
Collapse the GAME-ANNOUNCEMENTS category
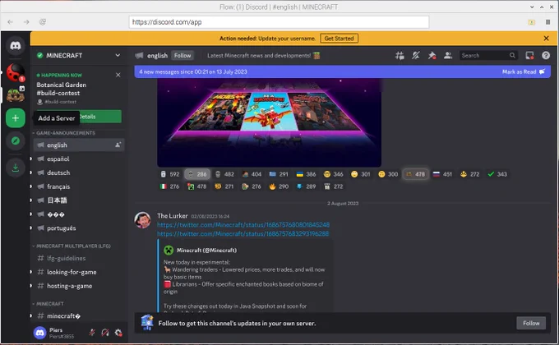(x=64, y=133)
